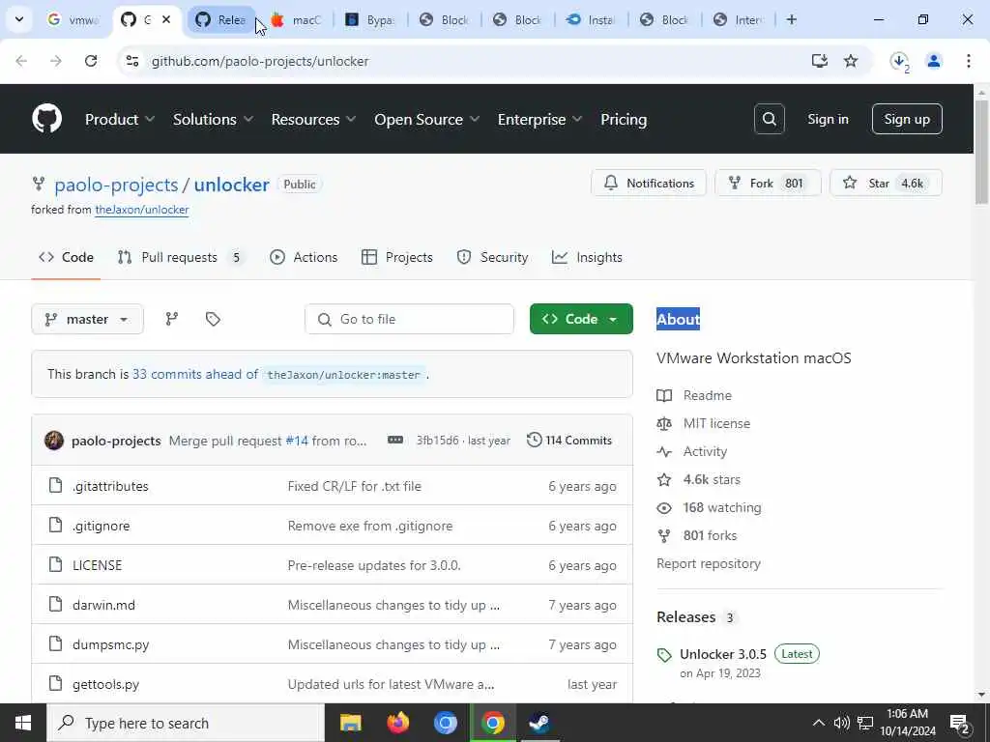Bookmark page with star icon in address bar
This screenshot has height=742, width=990.
pyautogui.click(x=851, y=61)
